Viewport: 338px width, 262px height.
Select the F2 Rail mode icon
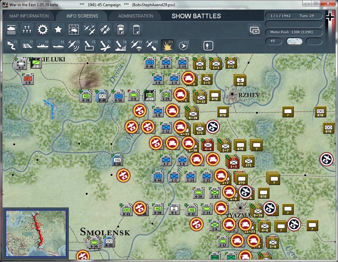coord(27,46)
